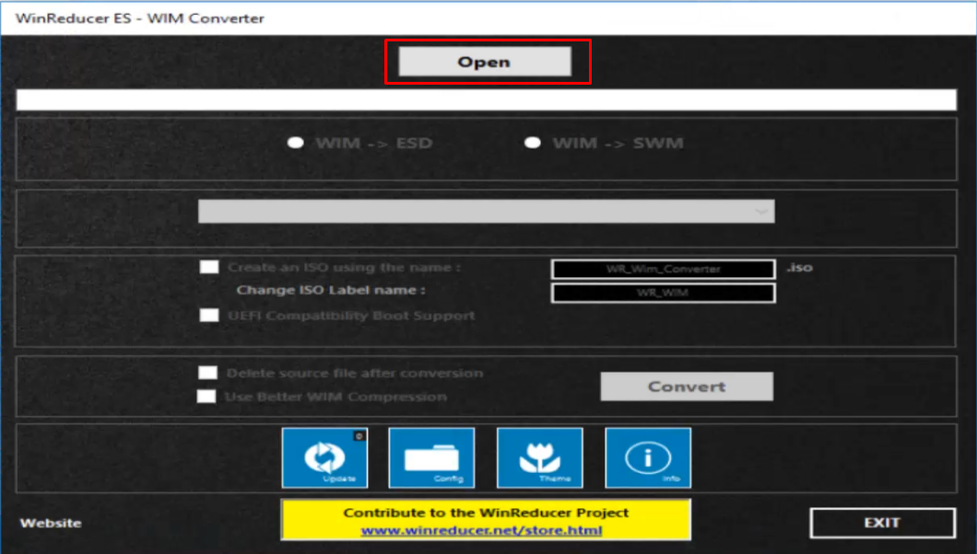
Task: Edit the WR_WIM label name field
Action: tap(663, 293)
